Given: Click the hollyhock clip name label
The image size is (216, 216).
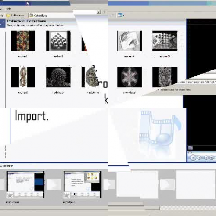Looking at the screenshot, I should 58,92.
